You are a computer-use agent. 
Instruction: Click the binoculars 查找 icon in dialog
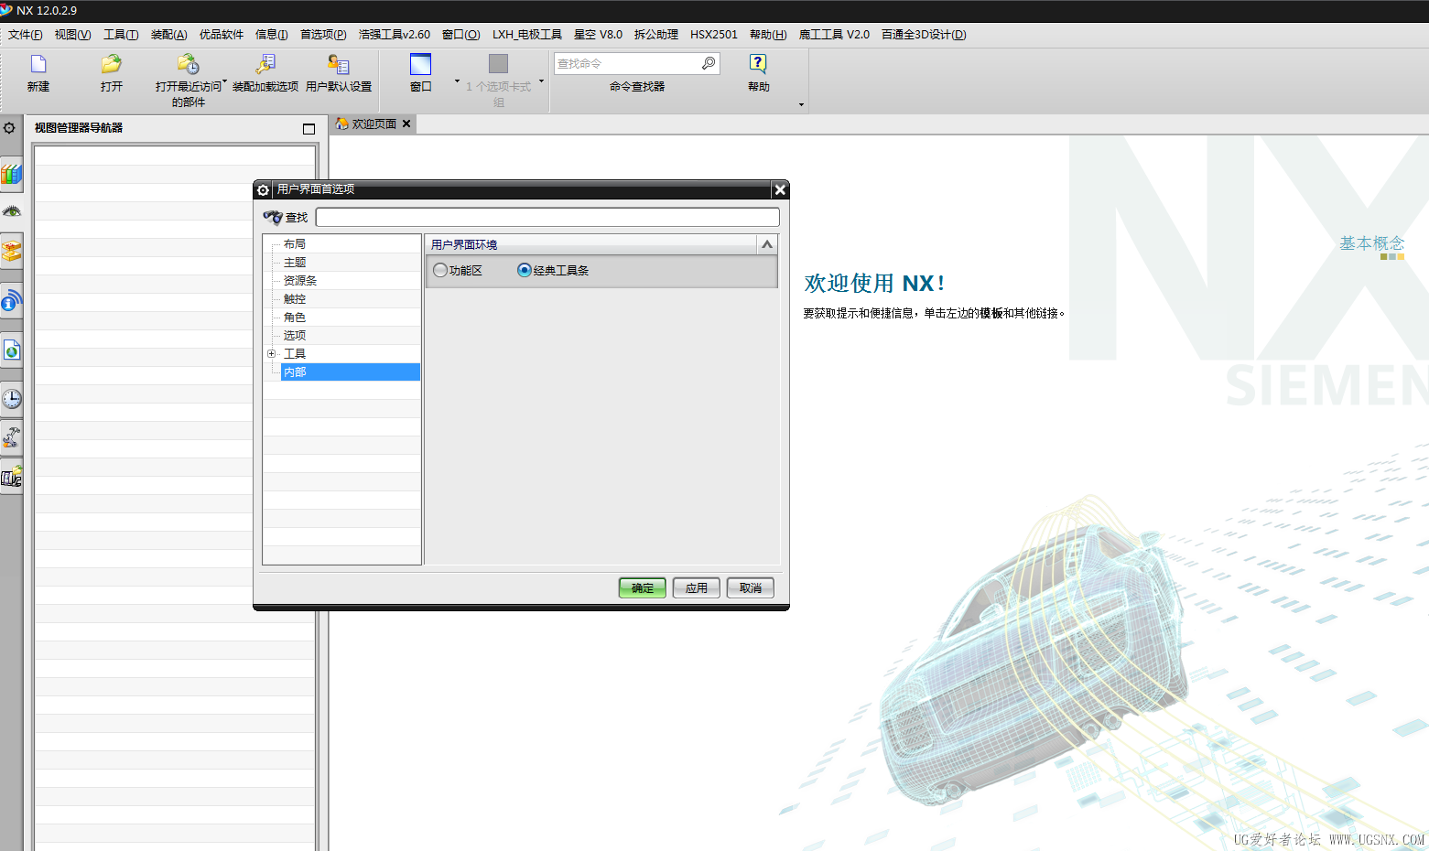click(273, 217)
